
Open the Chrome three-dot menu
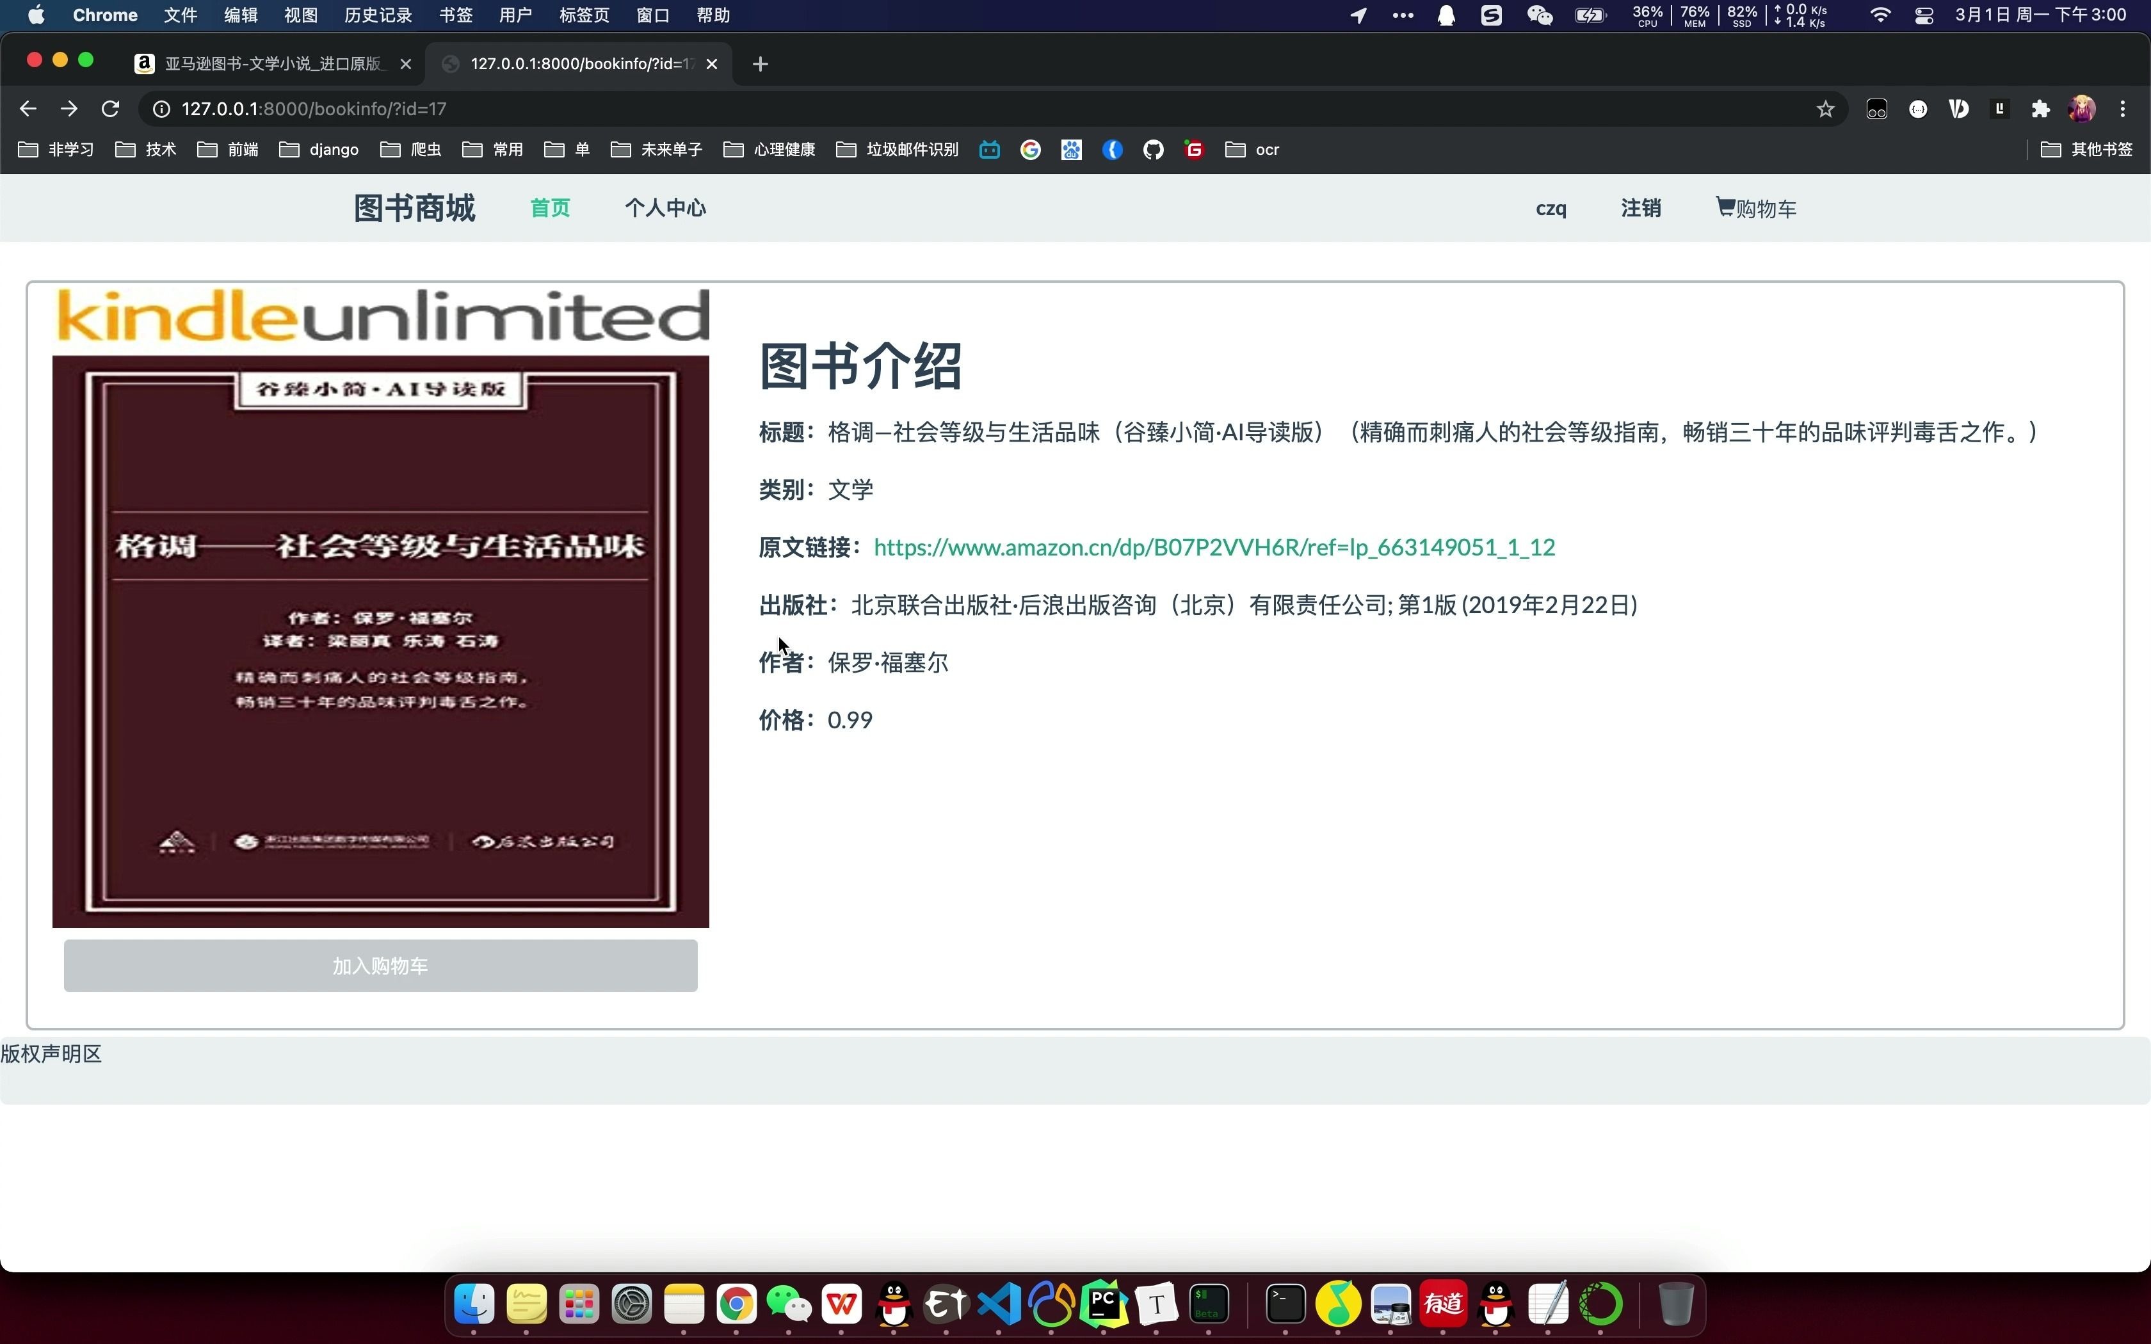coord(2123,108)
